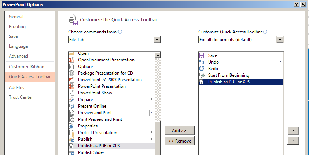Screen dimensions: 309x155
Task: Expand the Prepare submenu arrow
Action: click(x=152, y=100)
